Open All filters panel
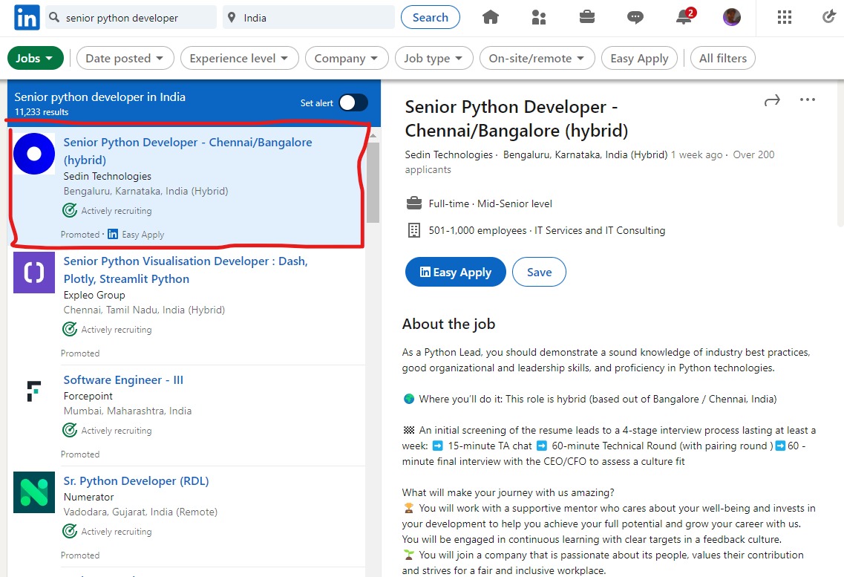Image resolution: width=844 pixels, height=577 pixels. point(723,58)
